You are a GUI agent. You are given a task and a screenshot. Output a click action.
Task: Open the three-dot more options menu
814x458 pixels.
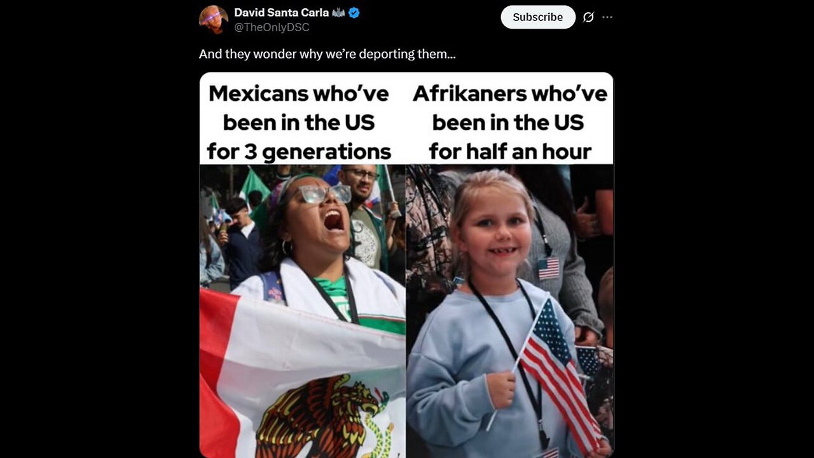click(x=607, y=17)
